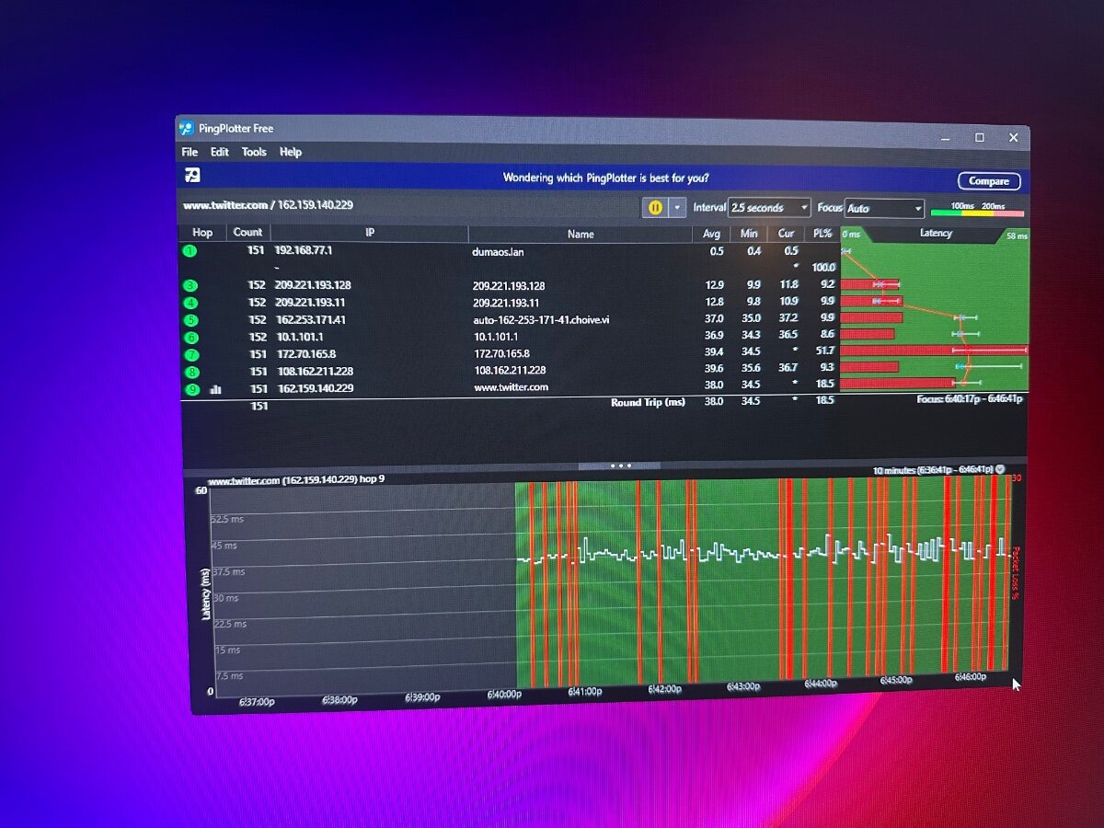Click the PingPlotter app icon in title bar
Viewport: 1104px width, 828px height.
pos(187,129)
